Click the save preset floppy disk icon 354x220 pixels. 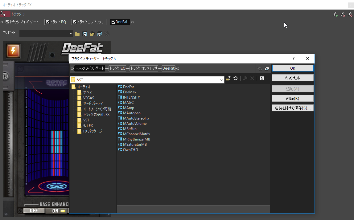click(85, 34)
